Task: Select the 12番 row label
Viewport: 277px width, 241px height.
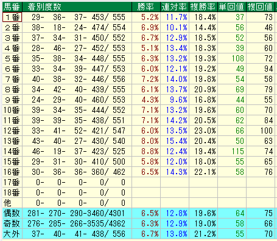Action: pyautogui.click(x=12, y=131)
